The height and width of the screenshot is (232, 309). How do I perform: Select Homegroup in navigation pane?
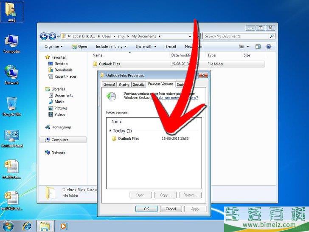pos(58,127)
